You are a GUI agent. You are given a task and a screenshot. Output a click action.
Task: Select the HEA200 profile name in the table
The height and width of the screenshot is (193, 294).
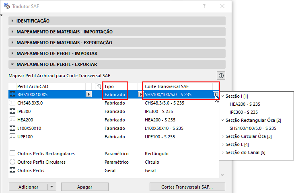tap(25, 120)
